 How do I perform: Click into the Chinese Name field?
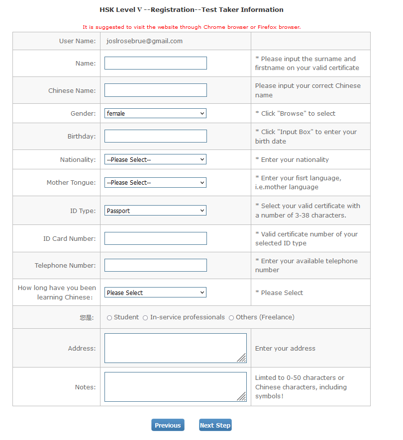tap(156, 90)
